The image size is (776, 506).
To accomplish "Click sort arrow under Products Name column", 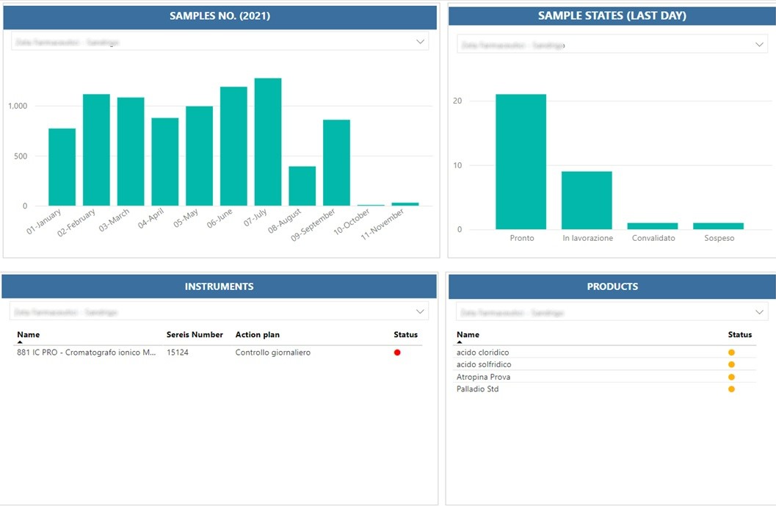I will 460,342.
